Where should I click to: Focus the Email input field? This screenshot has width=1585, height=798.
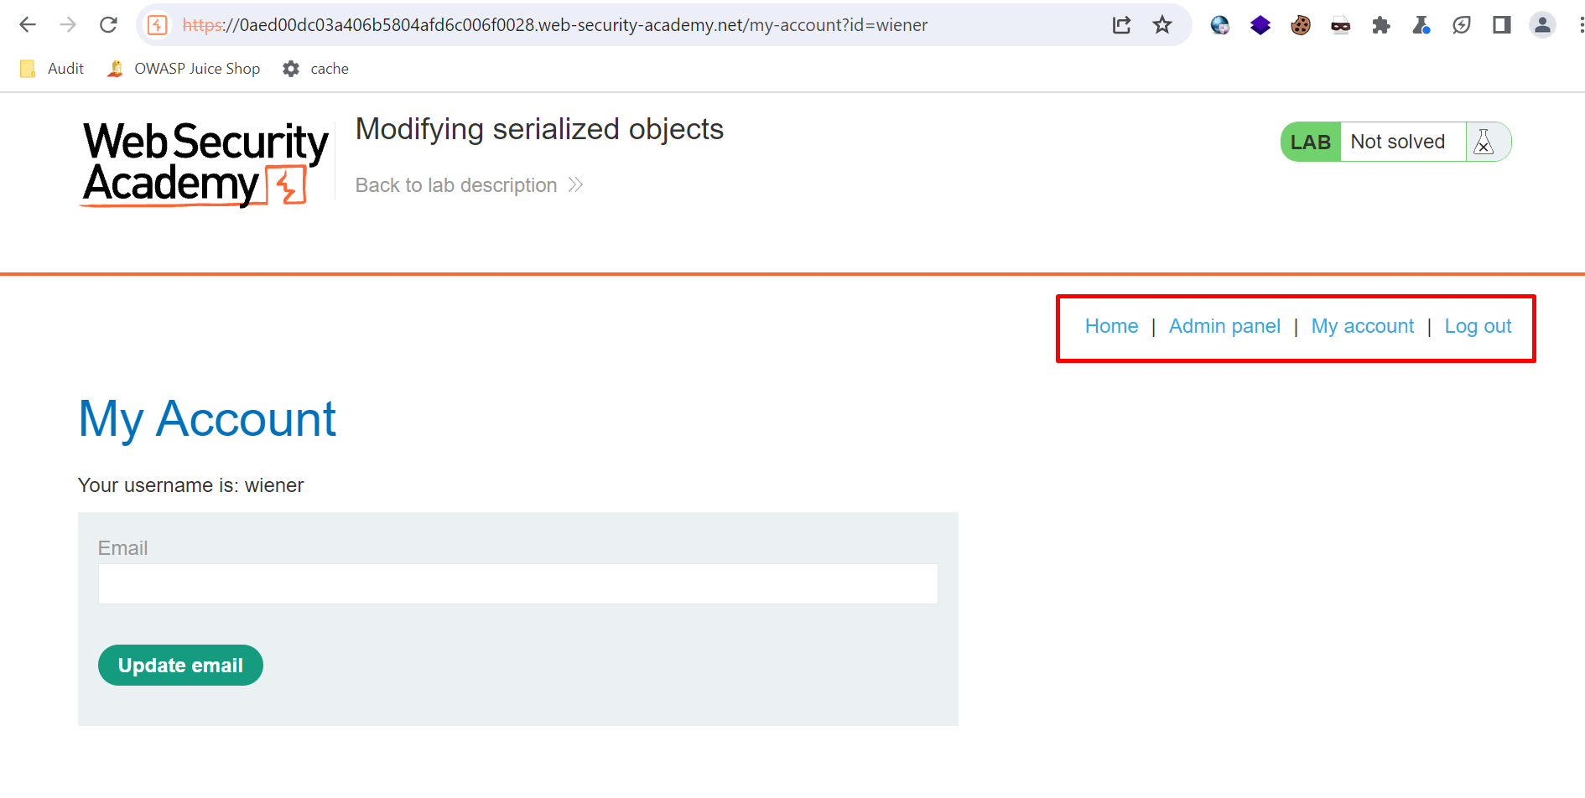pyautogui.click(x=517, y=583)
